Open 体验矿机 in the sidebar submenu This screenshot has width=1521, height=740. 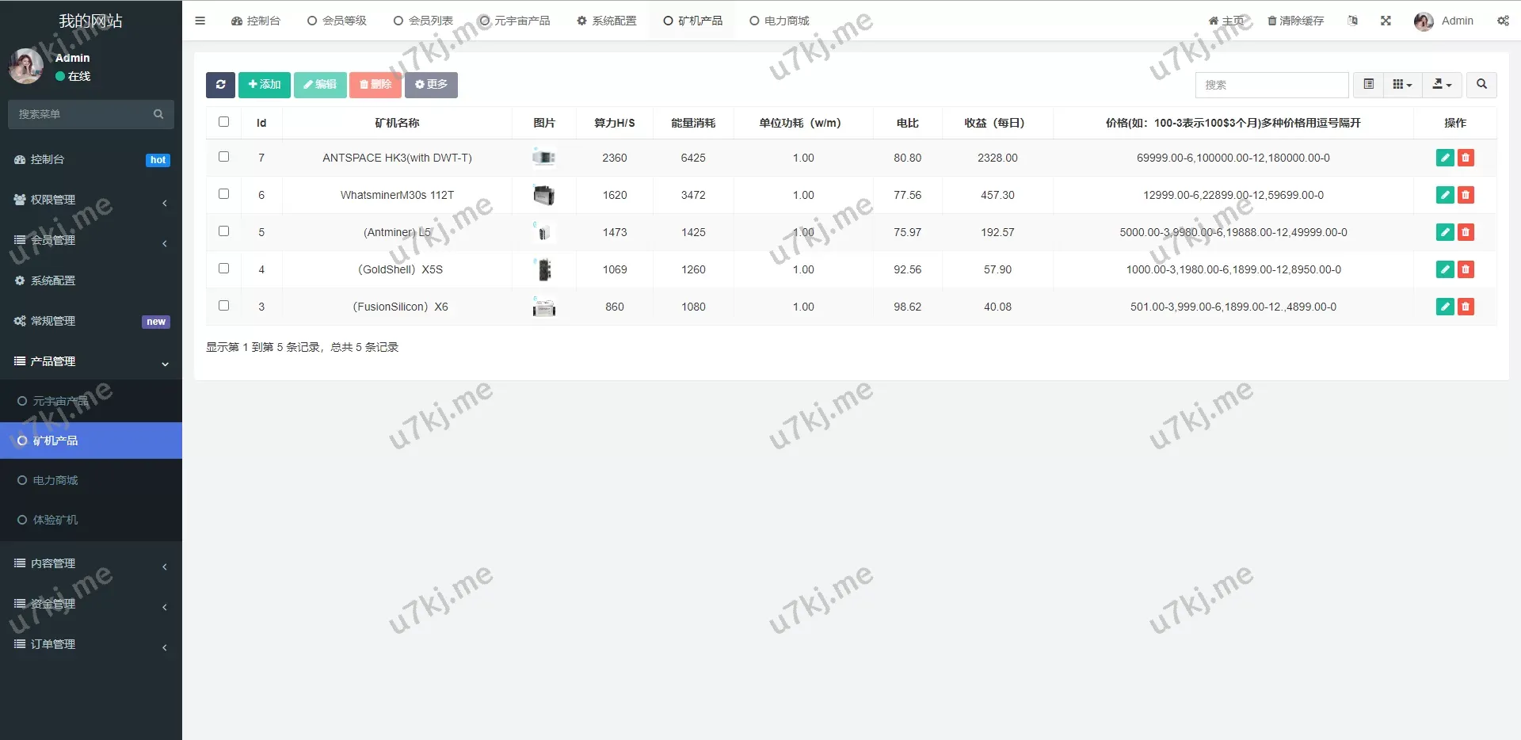55,520
